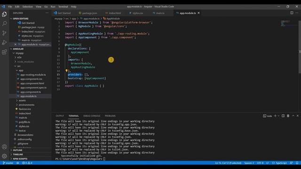Open the Source Control view
This screenshot has width=301, height=169.
pyautogui.click(x=4, y=33)
